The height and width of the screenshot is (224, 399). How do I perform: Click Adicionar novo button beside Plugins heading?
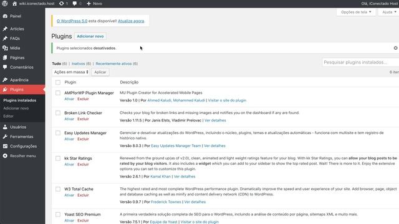pos(90,36)
